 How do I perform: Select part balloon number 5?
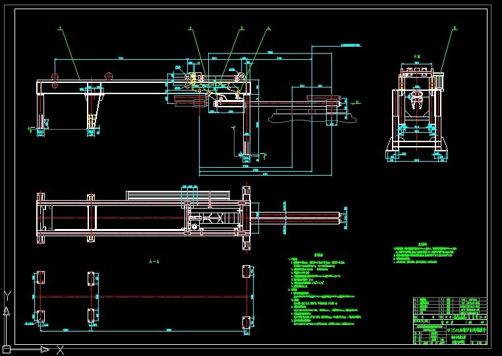[455, 28]
